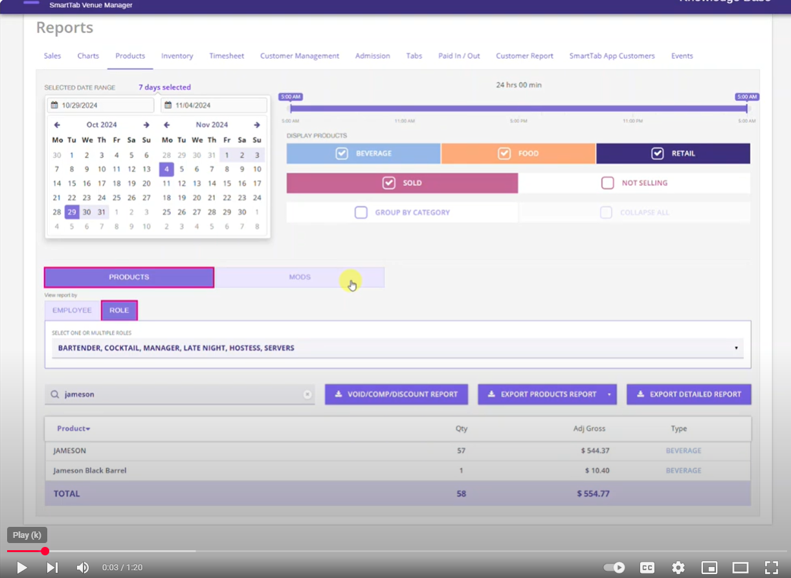Clear the jameson search field
The width and height of the screenshot is (791, 578).
point(307,394)
